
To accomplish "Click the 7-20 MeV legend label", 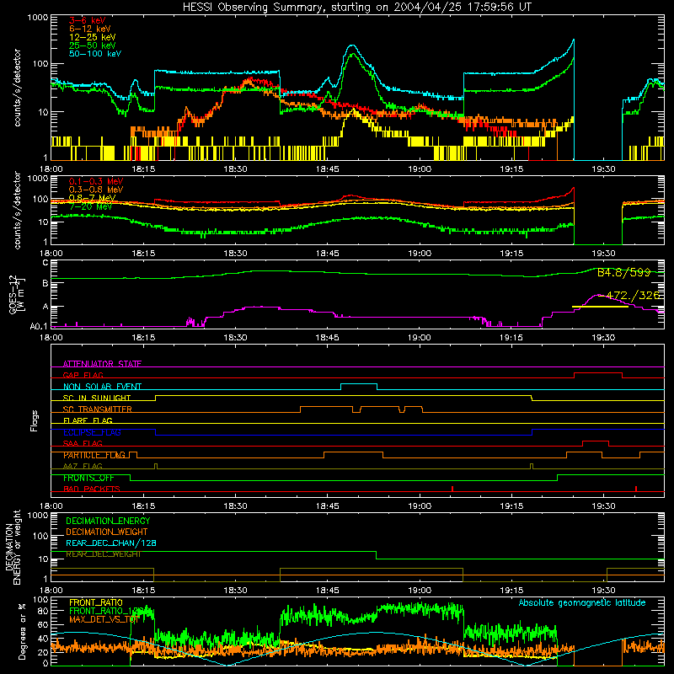I will pos(90,206).
